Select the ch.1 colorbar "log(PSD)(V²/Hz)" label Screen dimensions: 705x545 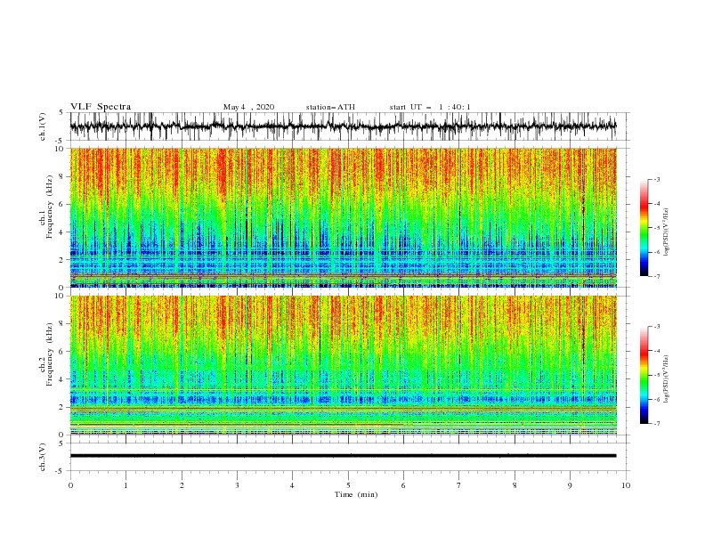click(666, 232)
